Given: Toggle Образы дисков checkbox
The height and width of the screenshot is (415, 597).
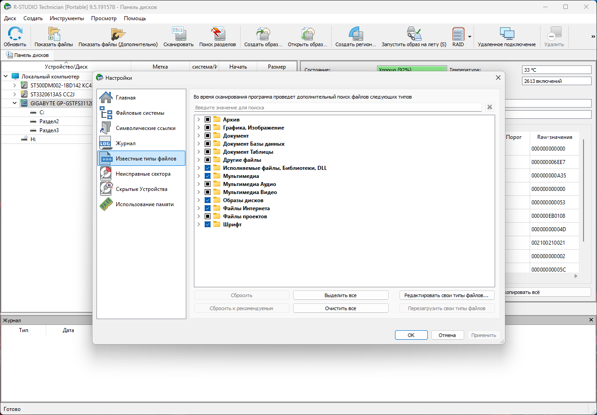Looking at the screenshot, I should 208,200.
